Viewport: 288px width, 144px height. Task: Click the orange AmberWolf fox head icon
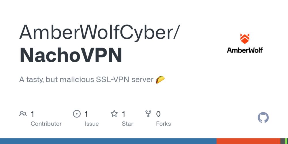point(245,39)
